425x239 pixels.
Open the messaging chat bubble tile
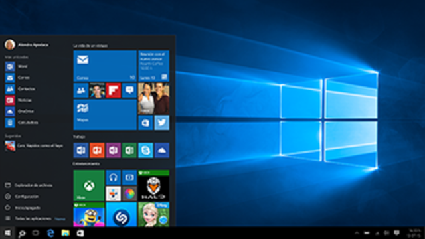click(129, 90)
